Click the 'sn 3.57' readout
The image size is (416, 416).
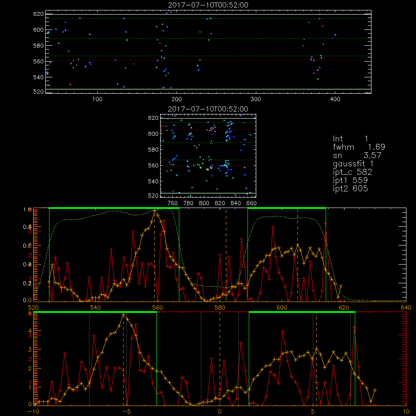click(357, 155)
